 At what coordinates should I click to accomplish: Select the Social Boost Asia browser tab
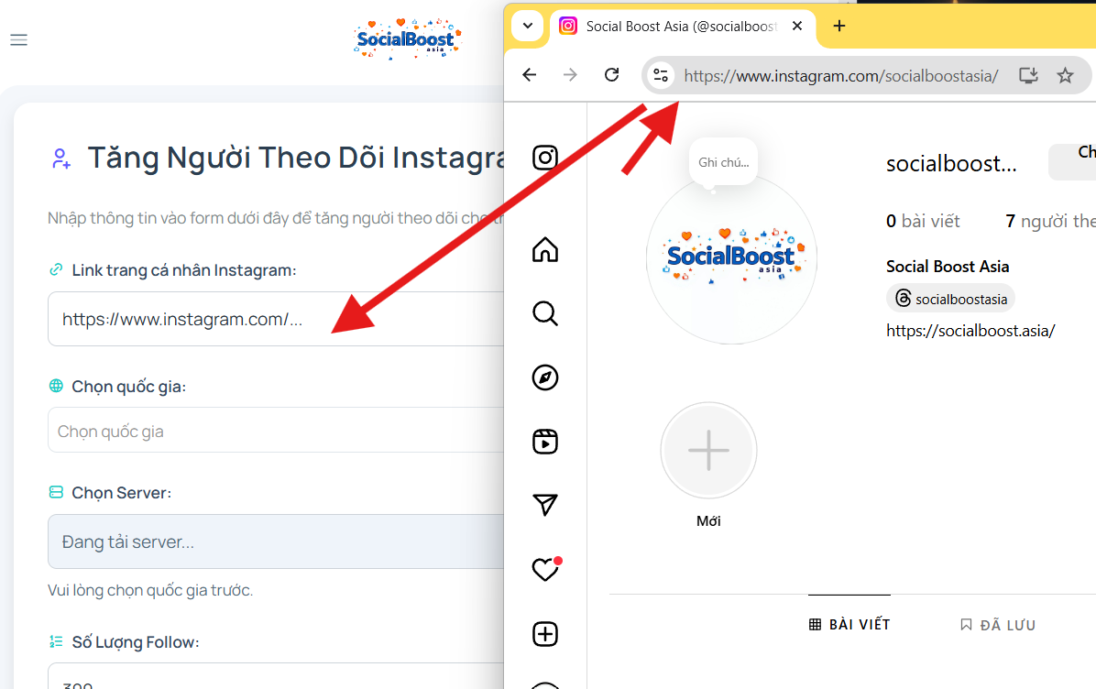(680, 27)
